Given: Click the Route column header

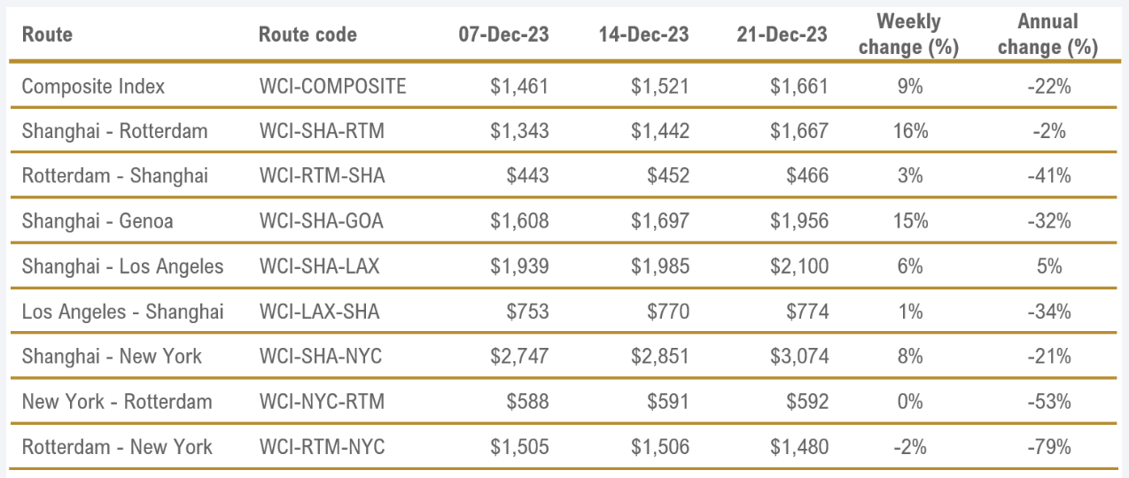Looking at the screenshot, I should click(47, 35).
